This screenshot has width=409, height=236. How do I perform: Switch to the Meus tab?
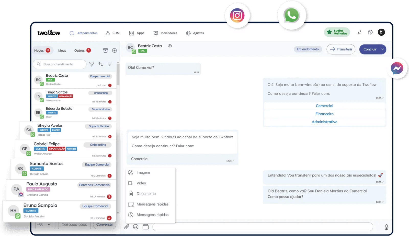[x=62, y=50]
